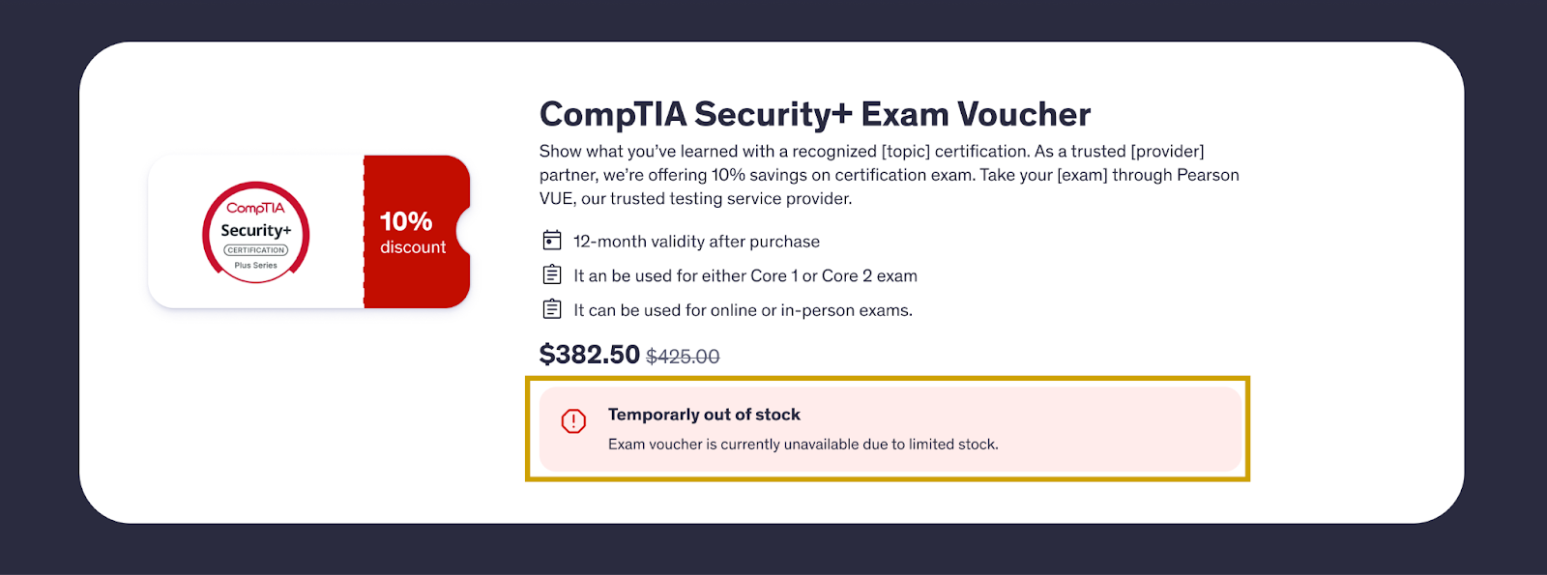Click the 12-month validity after purchase text
Image resolution: width=1547 pixels, height=575 pixels.
pyautogui.click(x=696, y=242)
